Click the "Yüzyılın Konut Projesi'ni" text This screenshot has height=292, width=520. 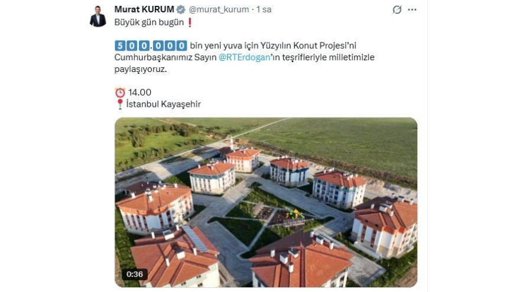(308, 45)
